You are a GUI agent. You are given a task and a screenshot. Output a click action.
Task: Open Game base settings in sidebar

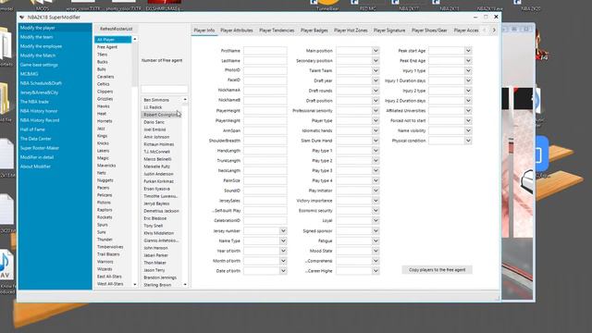click(39, 65)
